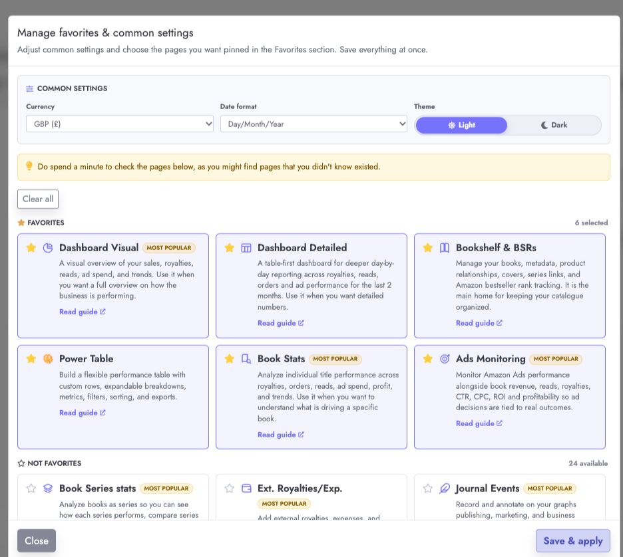Screen dimensions: 623x557
Task: Click the Ads Monitoring MOST POPULAR badge
Action: point(556,359)
